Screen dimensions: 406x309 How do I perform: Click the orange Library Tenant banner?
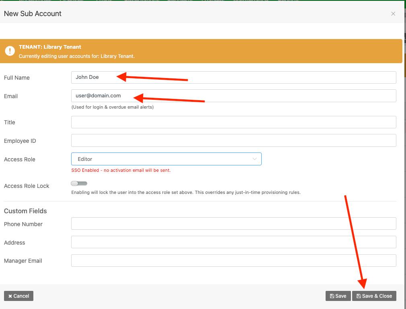click(x=241, y=51)
